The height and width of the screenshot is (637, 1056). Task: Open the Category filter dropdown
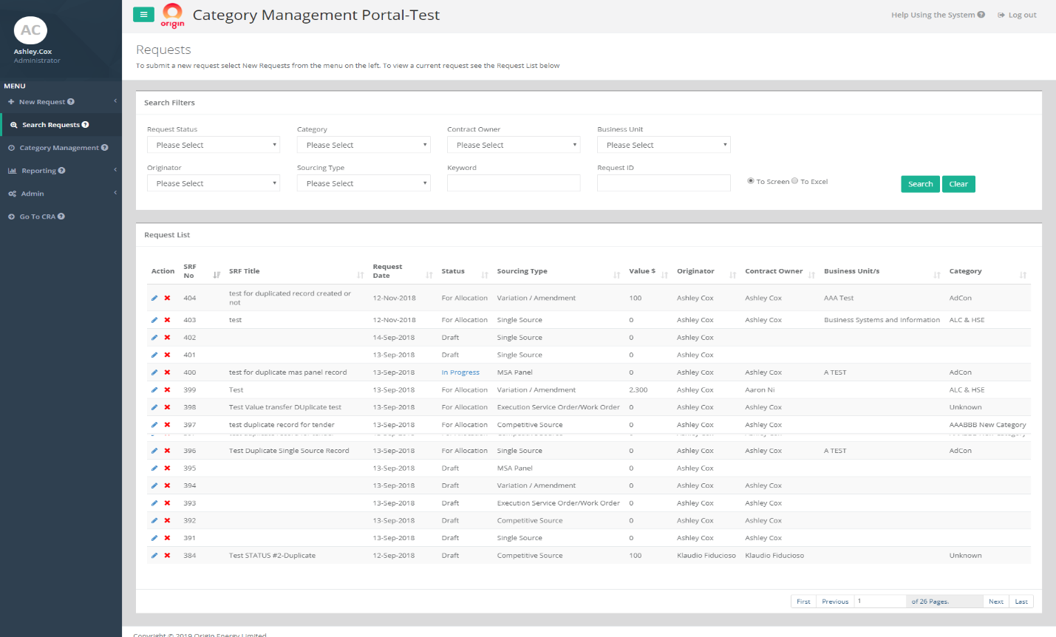[364, 145]
